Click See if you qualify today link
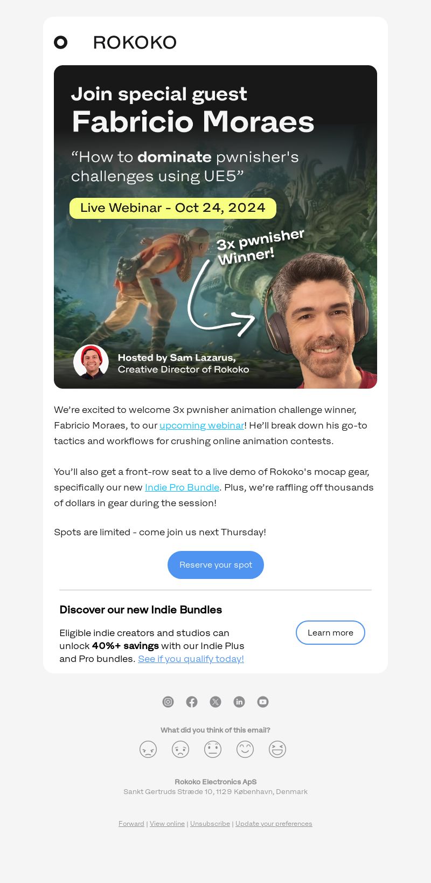Image resolution: width=431 pixels, height=883 pixels. point(191,659)
